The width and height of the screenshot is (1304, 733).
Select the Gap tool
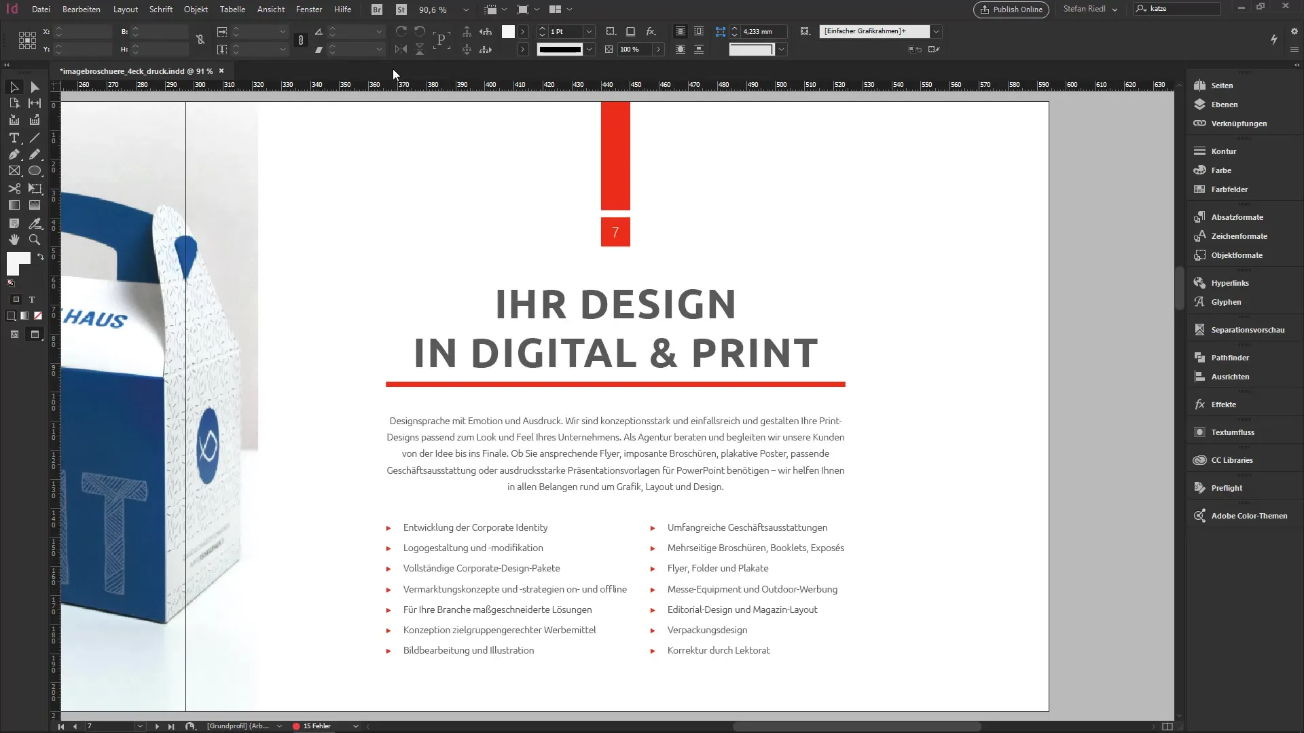coord(35,103)
